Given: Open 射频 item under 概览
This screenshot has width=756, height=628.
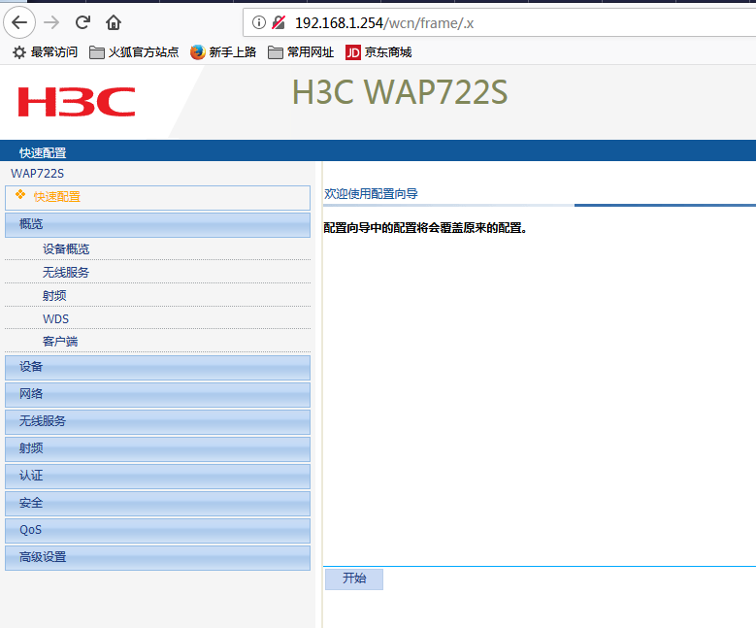Looking at the screenshot, I should [x=54, y=296].
